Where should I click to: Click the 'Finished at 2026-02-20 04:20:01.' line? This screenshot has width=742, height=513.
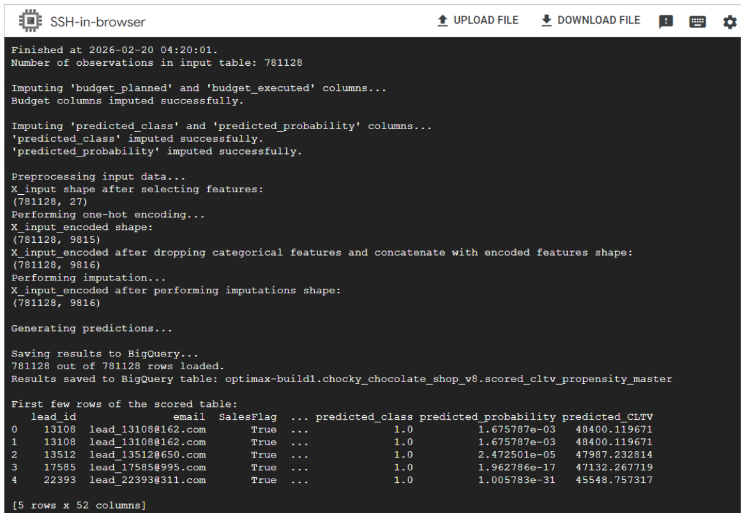pyautogui.click(x=114, y=50)
